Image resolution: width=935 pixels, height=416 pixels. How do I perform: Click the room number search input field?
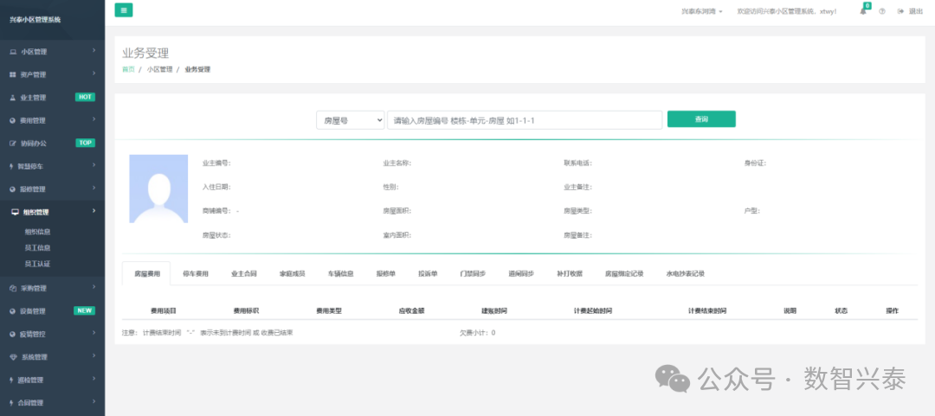pyautogui.click(x=524, y=120)
